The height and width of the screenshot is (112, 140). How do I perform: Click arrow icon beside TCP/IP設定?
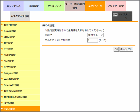point(2,24)
